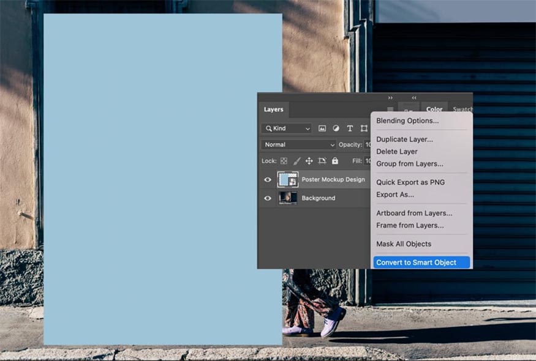Toggle lock transparent pixels icon
The width and height of the screenshot is (536, 361).
click(x=284, y=161)
